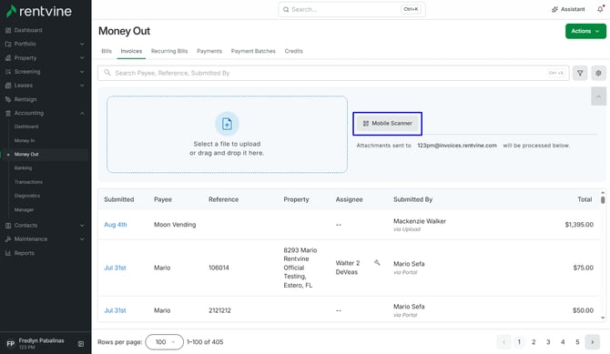Expand the Property menu chevron

pos(82,58)
